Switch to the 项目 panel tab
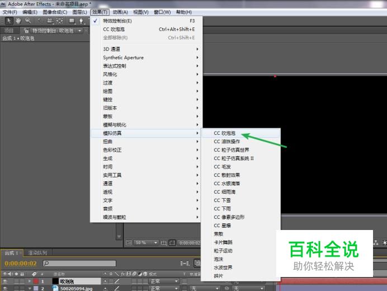 (9, 31)
